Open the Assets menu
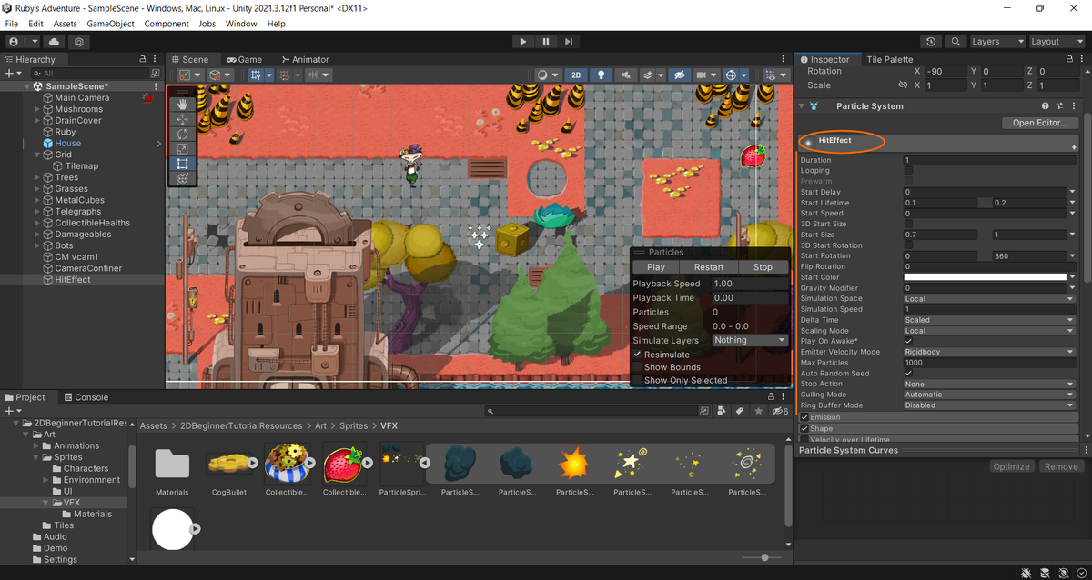This screenshot has height=580, width=1092. [x=65, y=24]
